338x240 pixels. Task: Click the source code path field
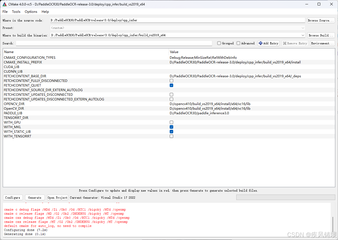coord(178,20)
